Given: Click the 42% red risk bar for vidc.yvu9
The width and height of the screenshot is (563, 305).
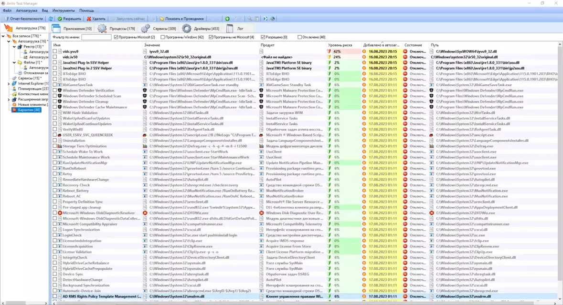Looking at the screenshot, I should point(346,51).
